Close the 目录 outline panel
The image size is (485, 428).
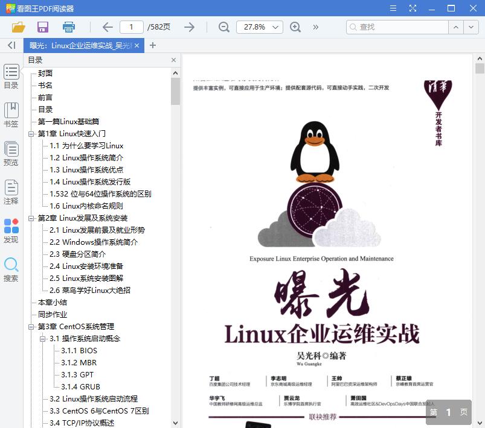tap(173, 60)
